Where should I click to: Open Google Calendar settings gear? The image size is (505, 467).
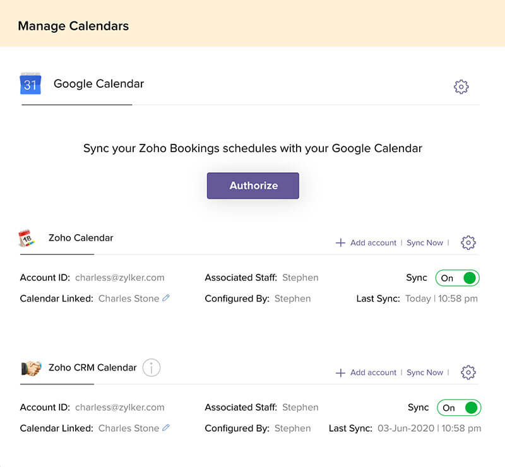461,86
